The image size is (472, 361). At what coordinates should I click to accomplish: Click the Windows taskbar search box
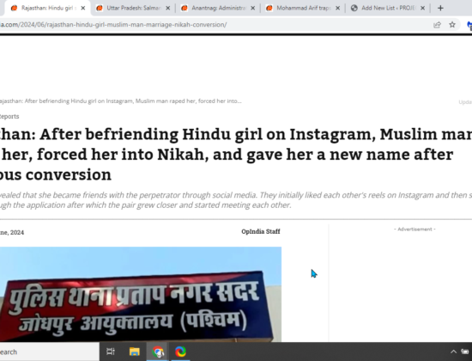(50, 352)
